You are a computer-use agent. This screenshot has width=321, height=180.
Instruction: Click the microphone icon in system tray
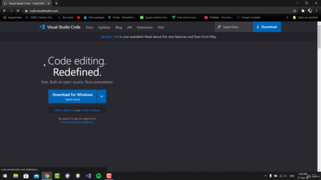pos(270,176)
